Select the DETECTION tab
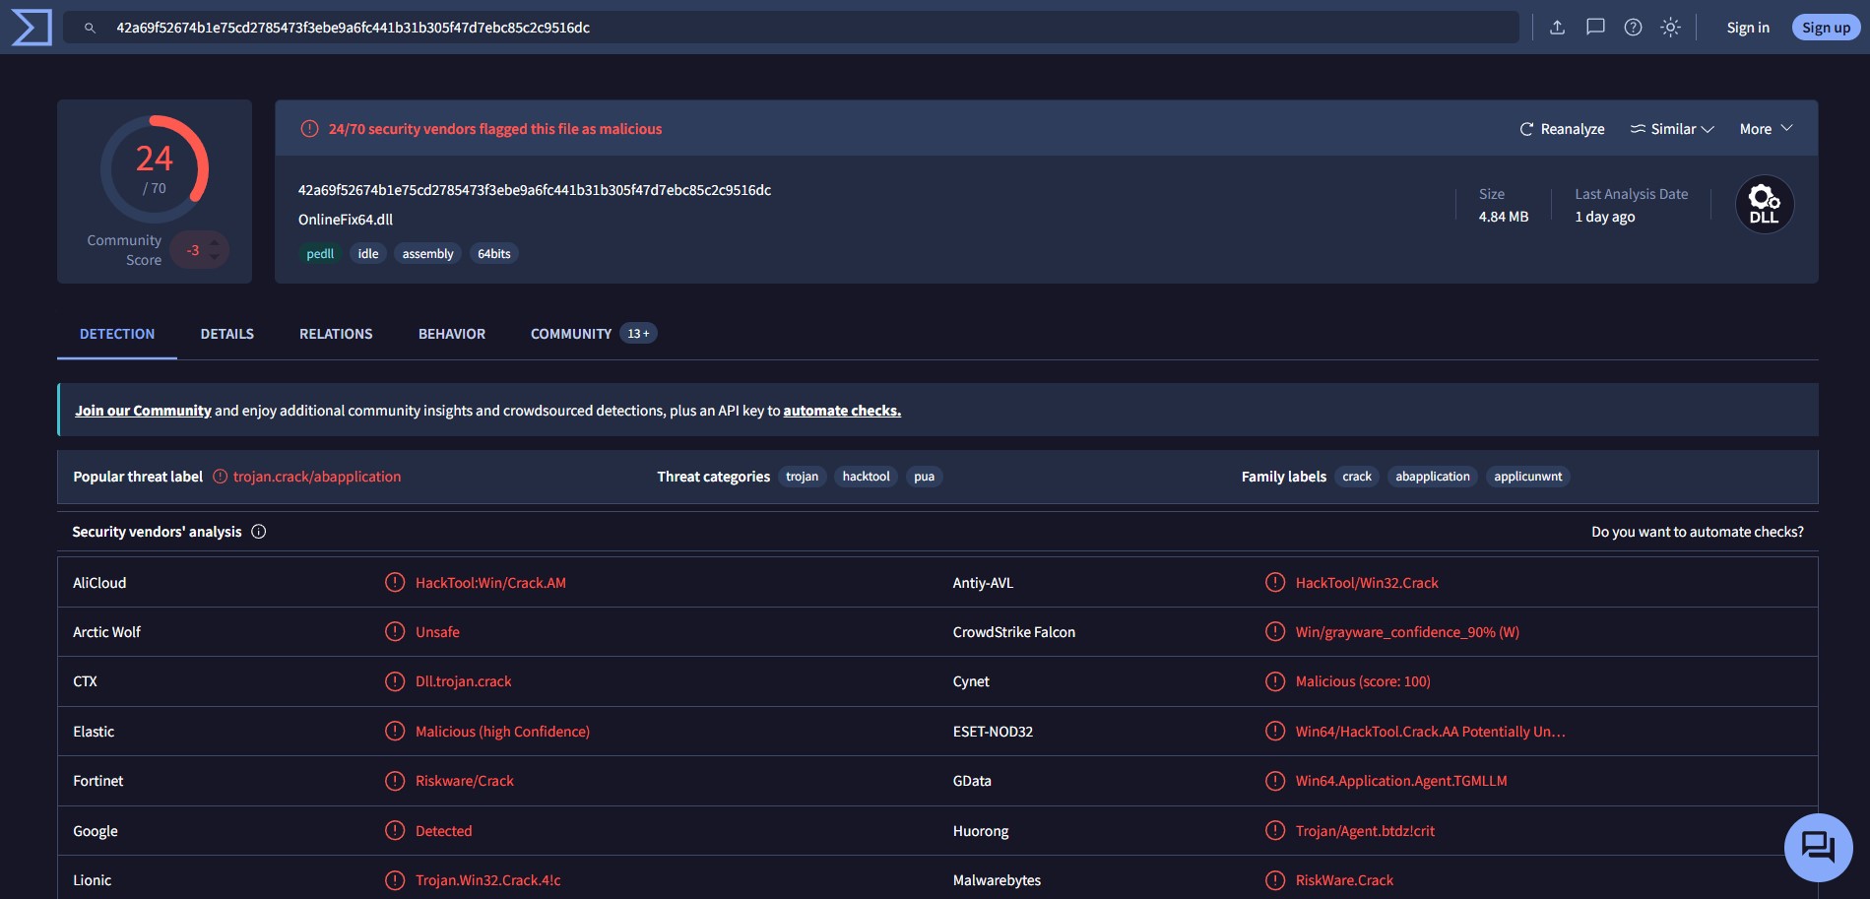1870x899 pixels. [x=117, y=334]
